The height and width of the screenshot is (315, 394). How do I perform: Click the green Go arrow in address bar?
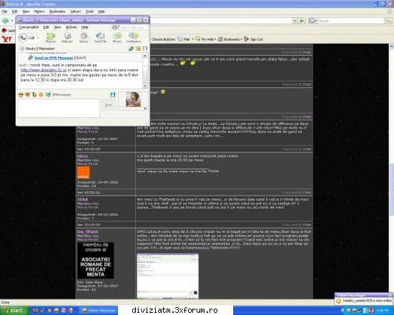pyautogui.click(x=302, y=21)
